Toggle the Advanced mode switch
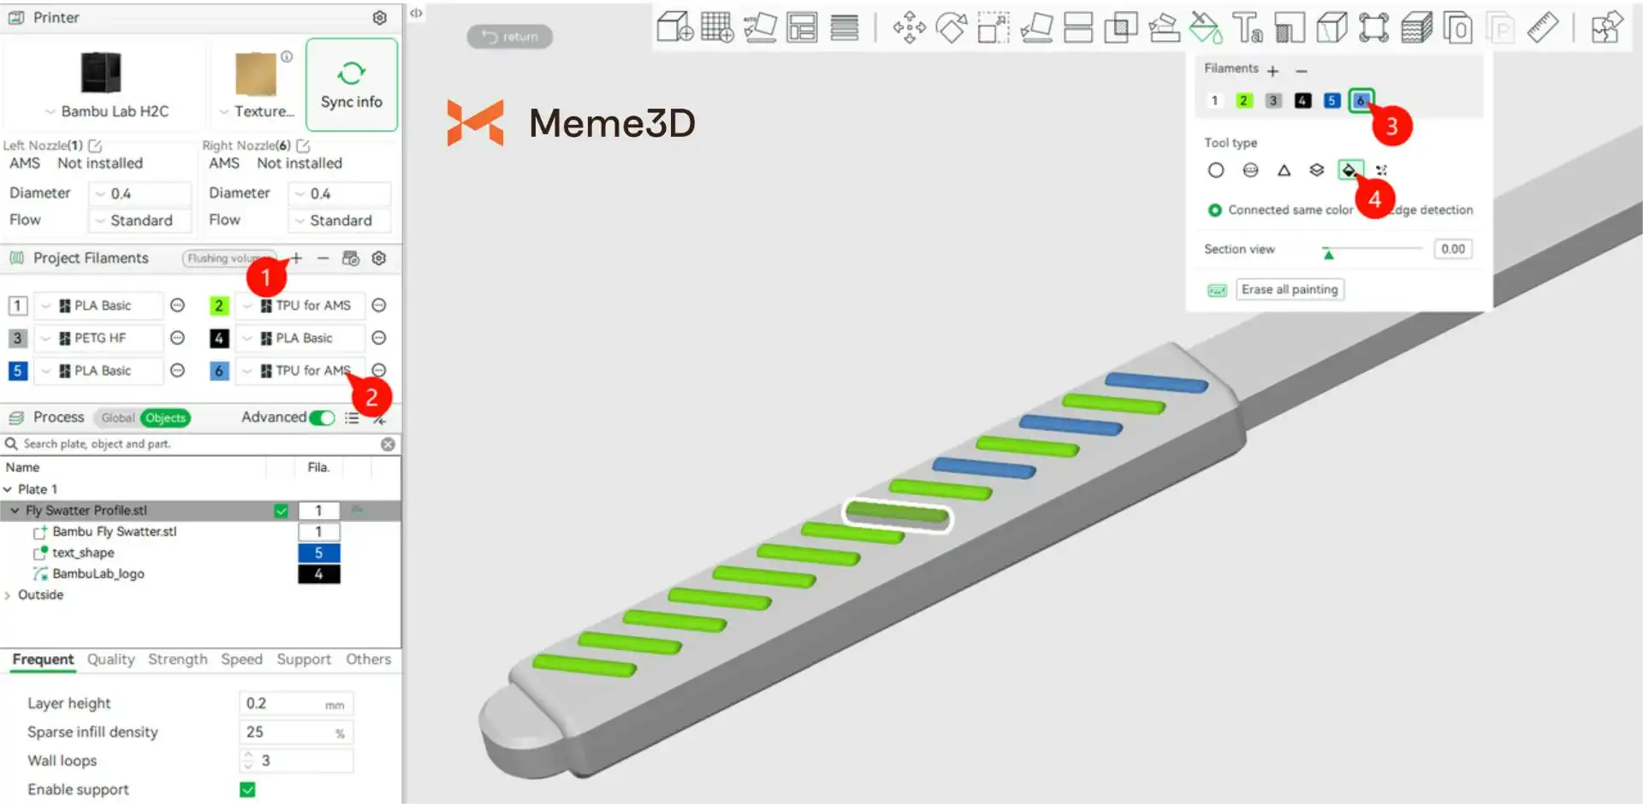1643x804 pixels. click(322, 417)
